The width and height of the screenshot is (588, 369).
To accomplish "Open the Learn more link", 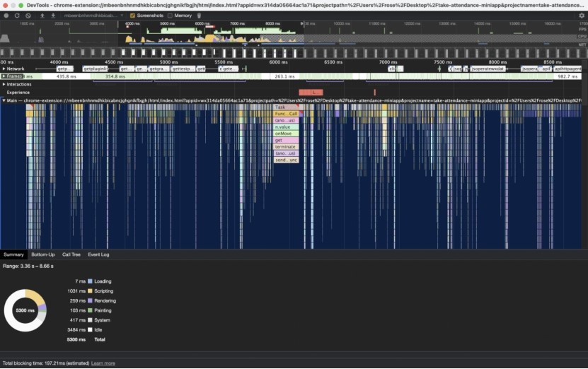I will [103, 363].
